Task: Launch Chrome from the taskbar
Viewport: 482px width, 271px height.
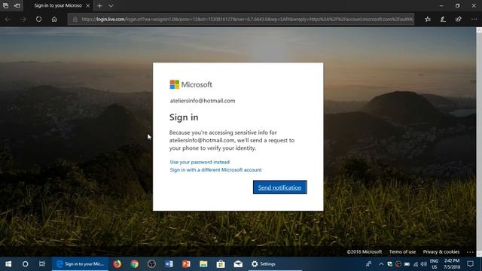Action: (134, 264)
